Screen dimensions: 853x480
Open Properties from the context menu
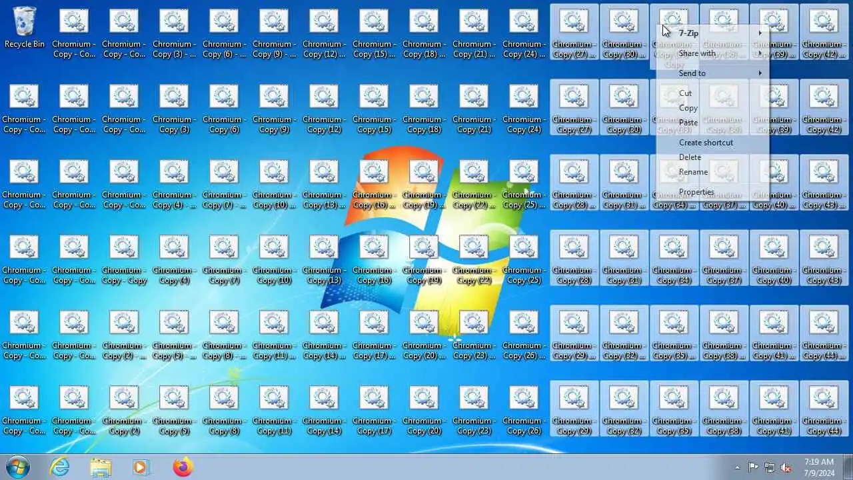coord(712,192)
